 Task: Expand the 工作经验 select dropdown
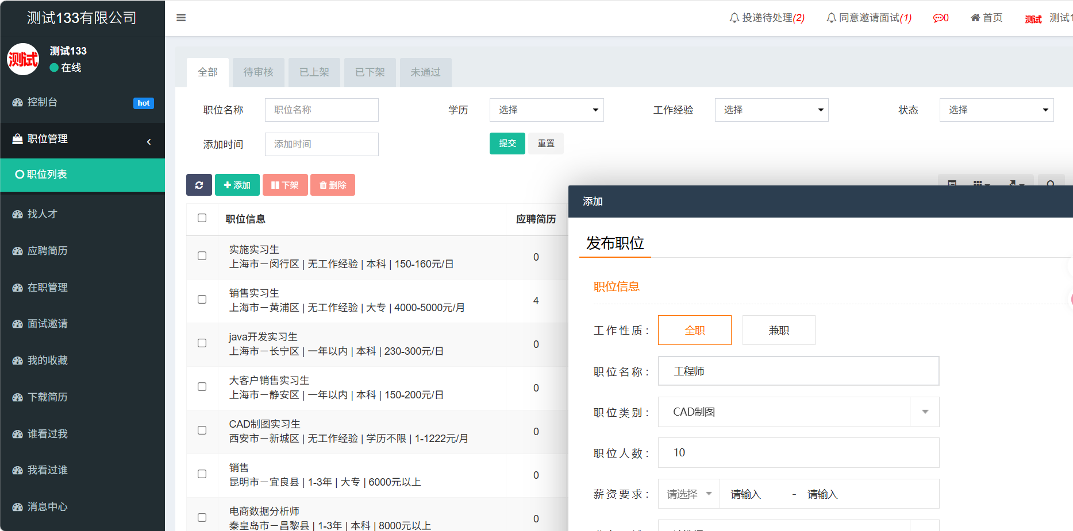[x=771, y=110]
